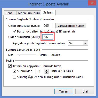Open the şifreli bağlantı türü dropdown
This screenshot has width=98, height=98.
tap(78, 43)
